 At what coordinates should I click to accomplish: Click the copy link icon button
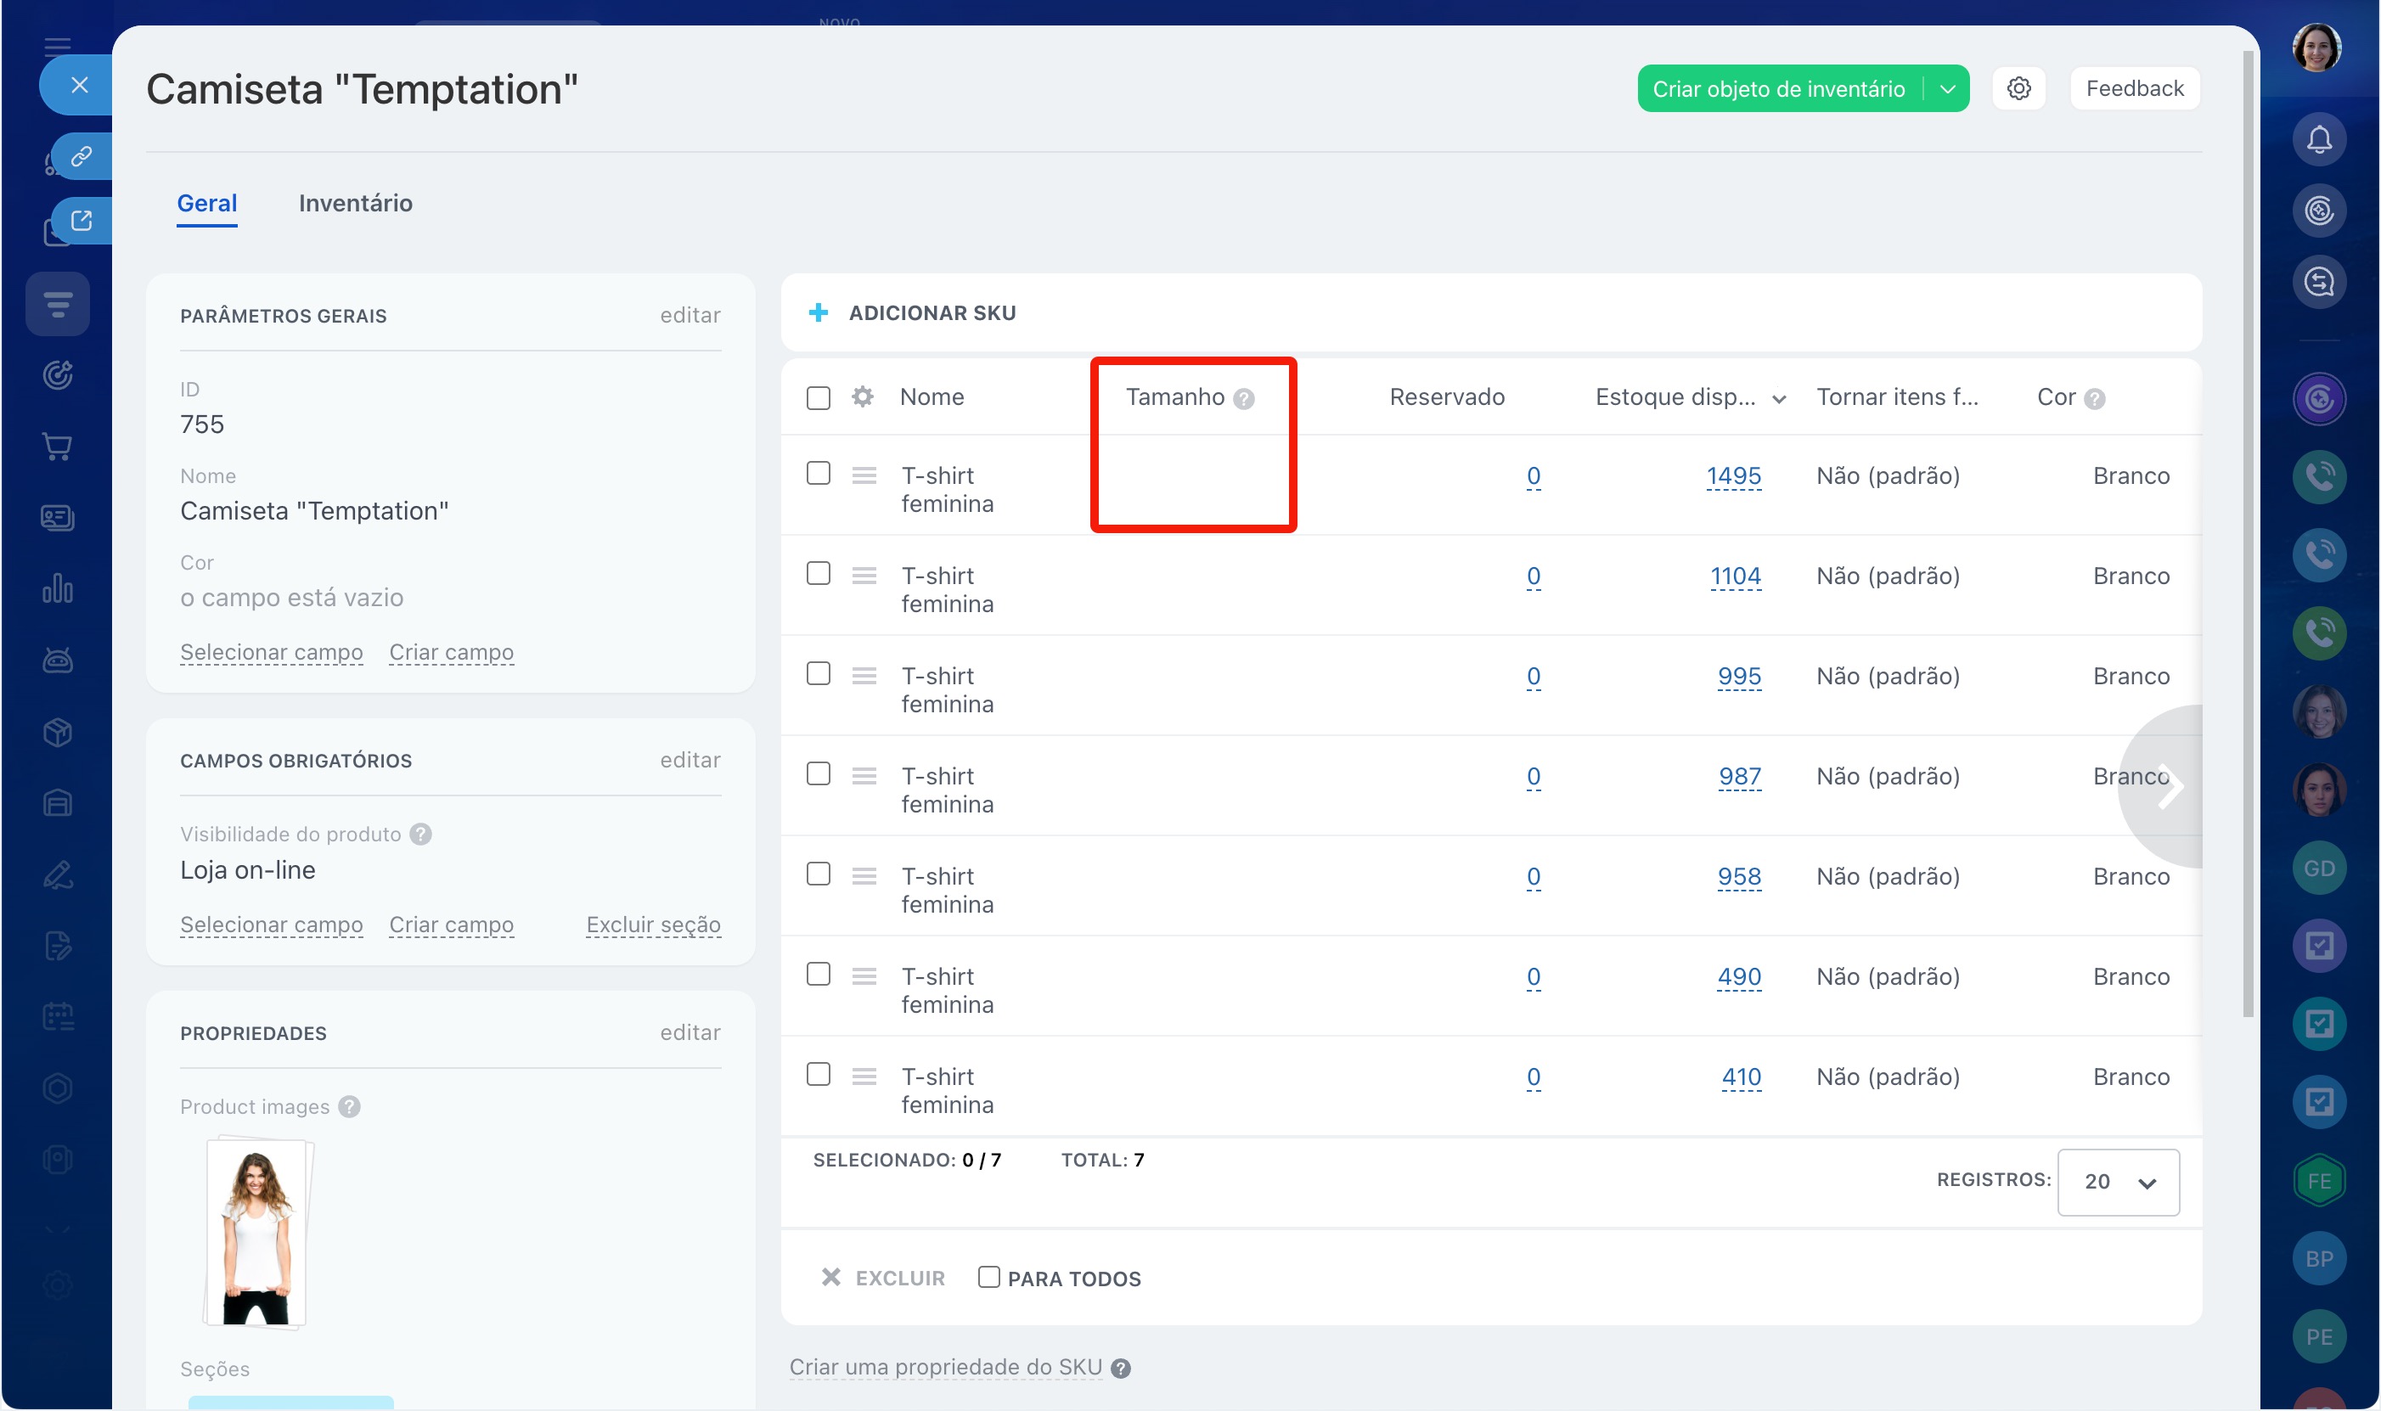tap(82, 156)
